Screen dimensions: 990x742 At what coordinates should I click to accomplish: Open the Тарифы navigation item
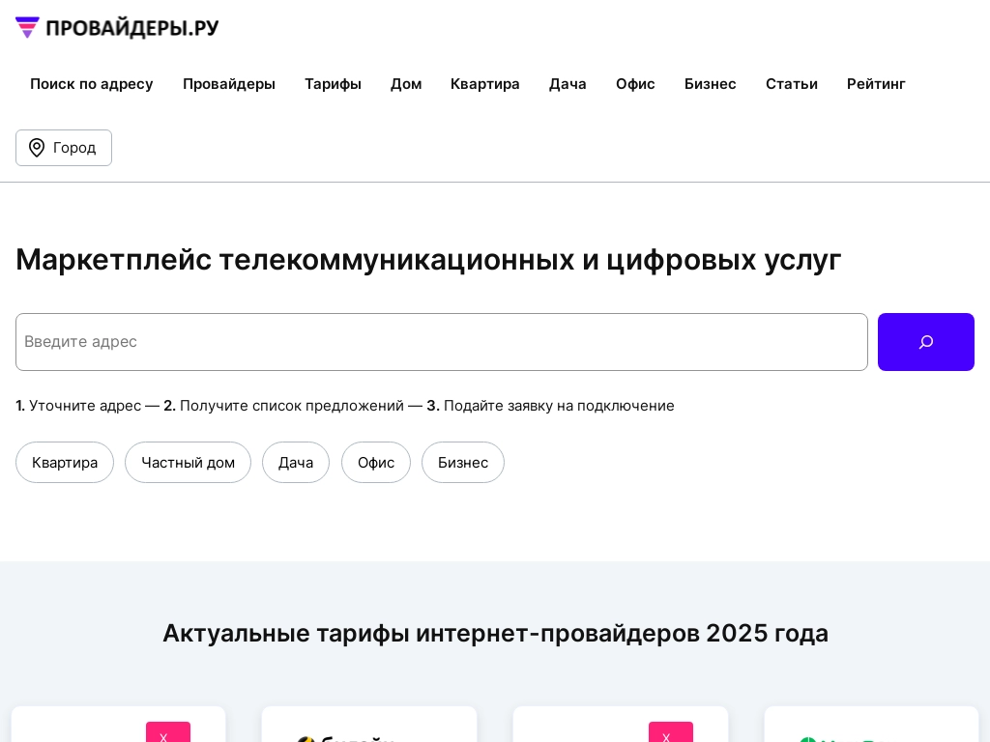333,84
